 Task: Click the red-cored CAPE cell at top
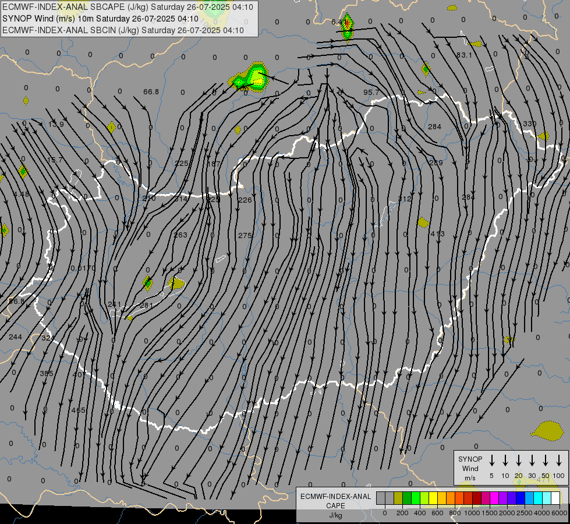click(347, 26)
